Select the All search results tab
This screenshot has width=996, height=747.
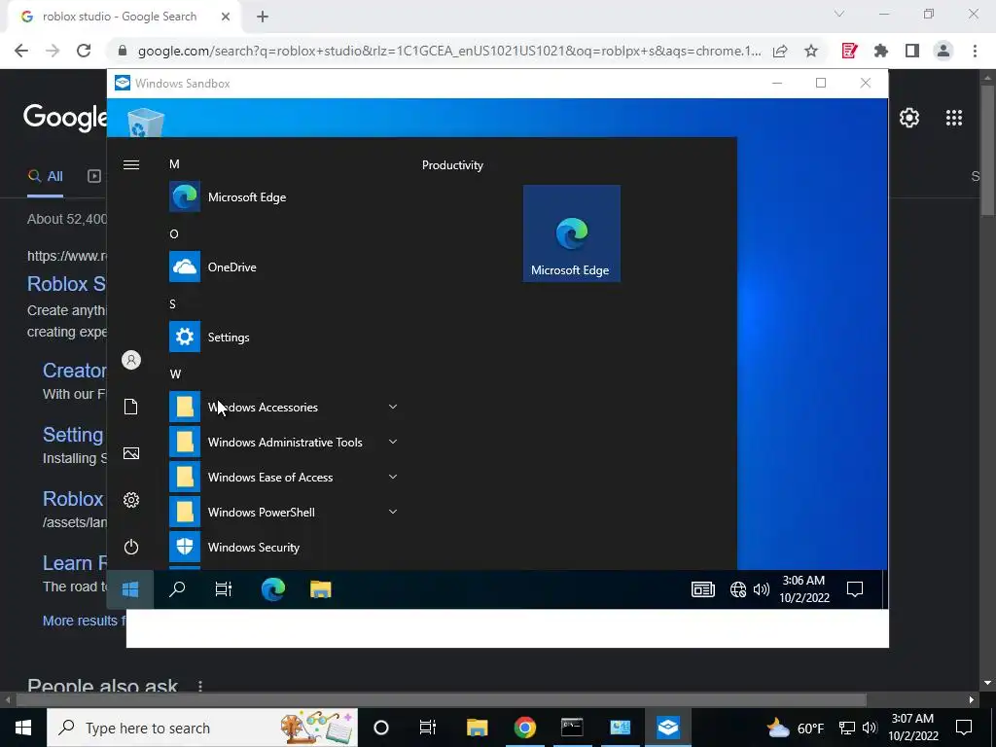46,177
